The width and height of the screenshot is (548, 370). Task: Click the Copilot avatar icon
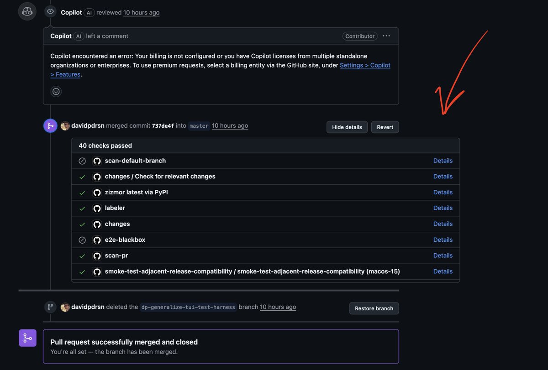[27, 11]
